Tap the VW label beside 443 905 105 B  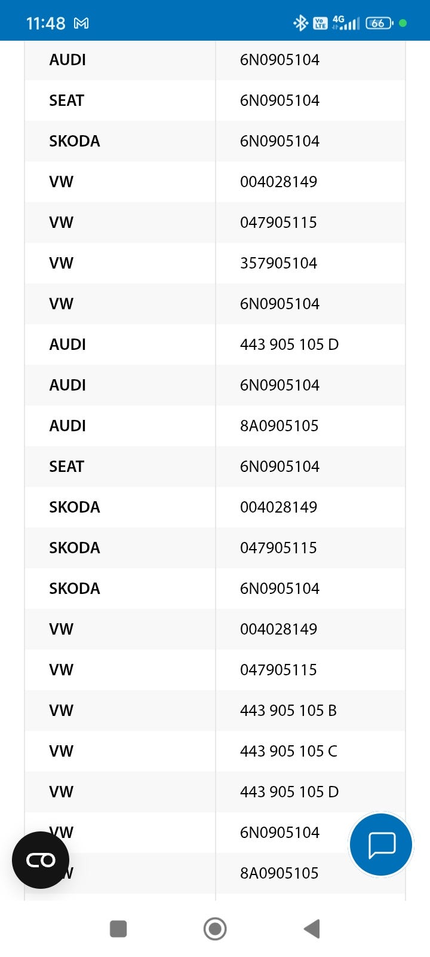(x=61, y=711)
